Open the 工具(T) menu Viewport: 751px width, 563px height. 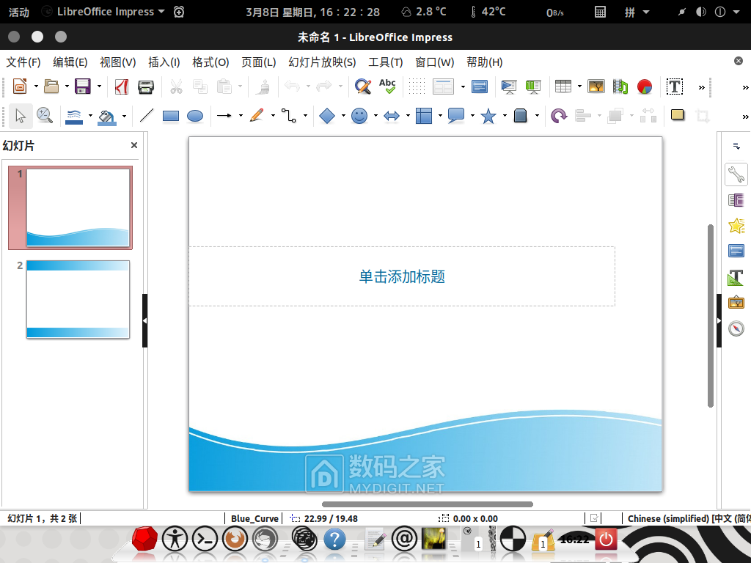point(385,62)
